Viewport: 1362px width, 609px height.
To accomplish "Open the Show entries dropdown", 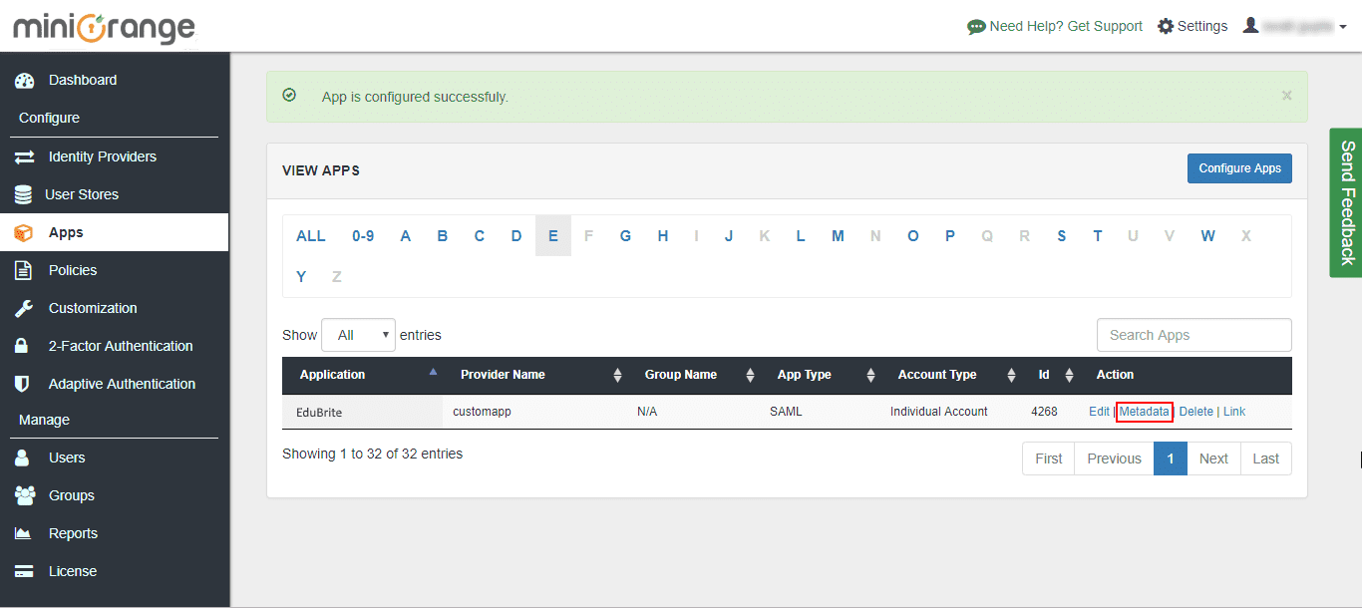I will [358, 334].
